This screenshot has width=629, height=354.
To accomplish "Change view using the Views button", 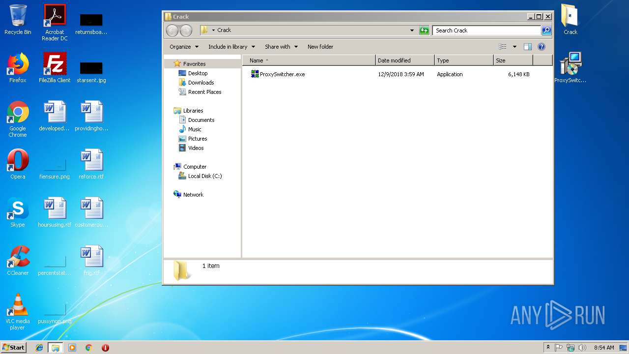I will [503, 47].
